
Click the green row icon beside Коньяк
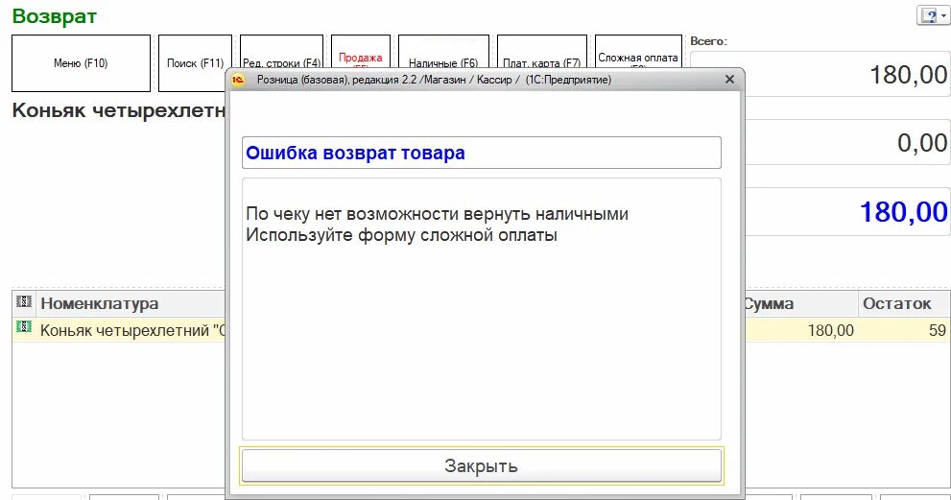pos(24,327)
